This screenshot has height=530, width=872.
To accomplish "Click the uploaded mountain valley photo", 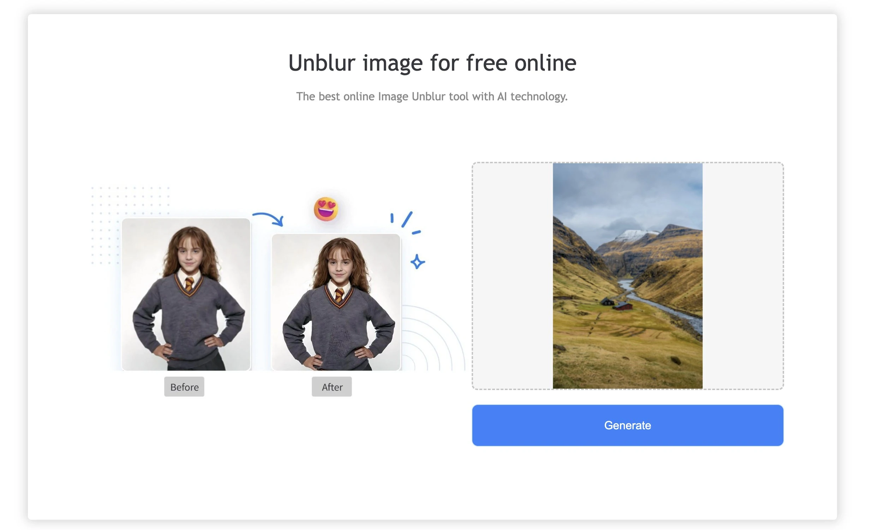I will click(x=627, y=276).
